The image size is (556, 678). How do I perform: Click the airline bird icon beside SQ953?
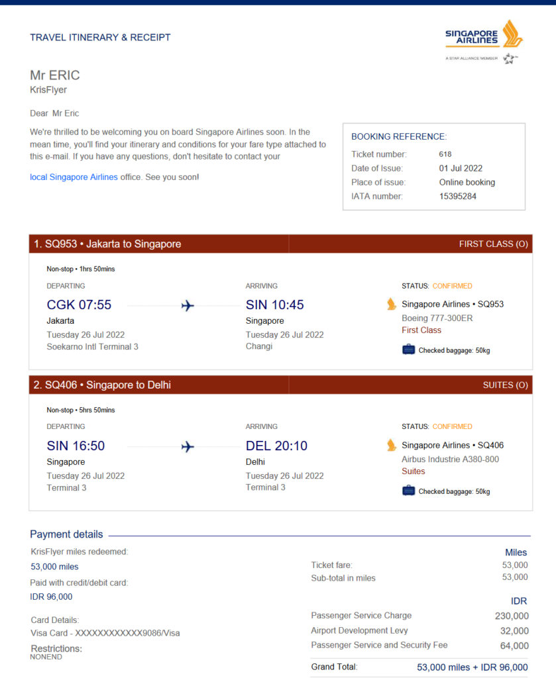click(391, 304)
